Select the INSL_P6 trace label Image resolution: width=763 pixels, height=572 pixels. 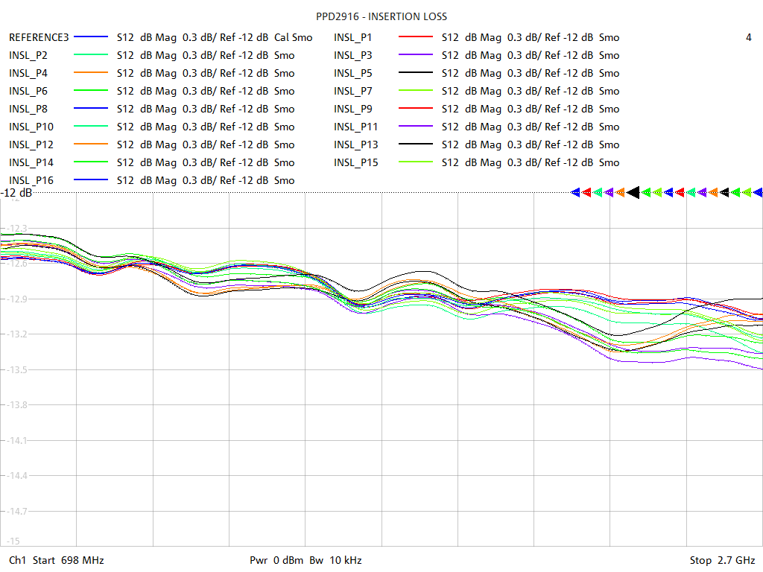(28, 91)
